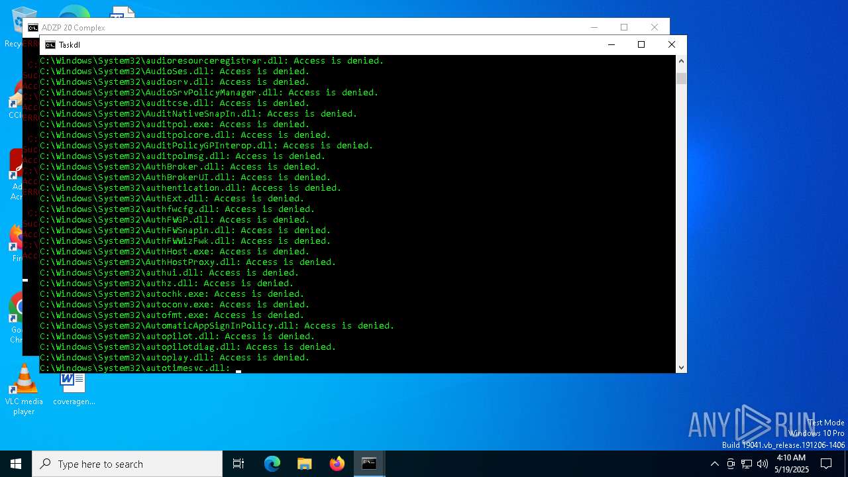Image resolution: width=848 pixels, height=477 pixels.
Task: Click the Type here to search box
Action: pyautogui.click(x=127, y=464)
